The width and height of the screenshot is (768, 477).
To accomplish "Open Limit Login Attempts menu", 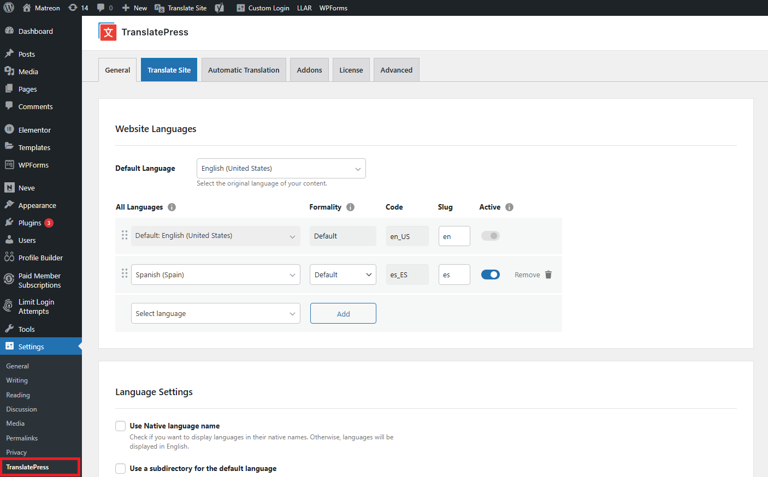I will pos(41,307).
